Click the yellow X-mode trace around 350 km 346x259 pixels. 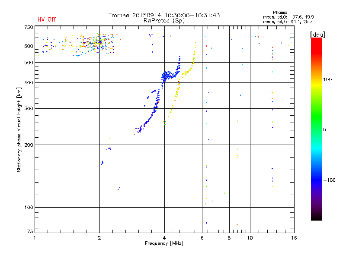tap(177, 92)
